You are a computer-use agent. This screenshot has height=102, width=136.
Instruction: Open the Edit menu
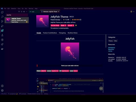coord(8,8)
